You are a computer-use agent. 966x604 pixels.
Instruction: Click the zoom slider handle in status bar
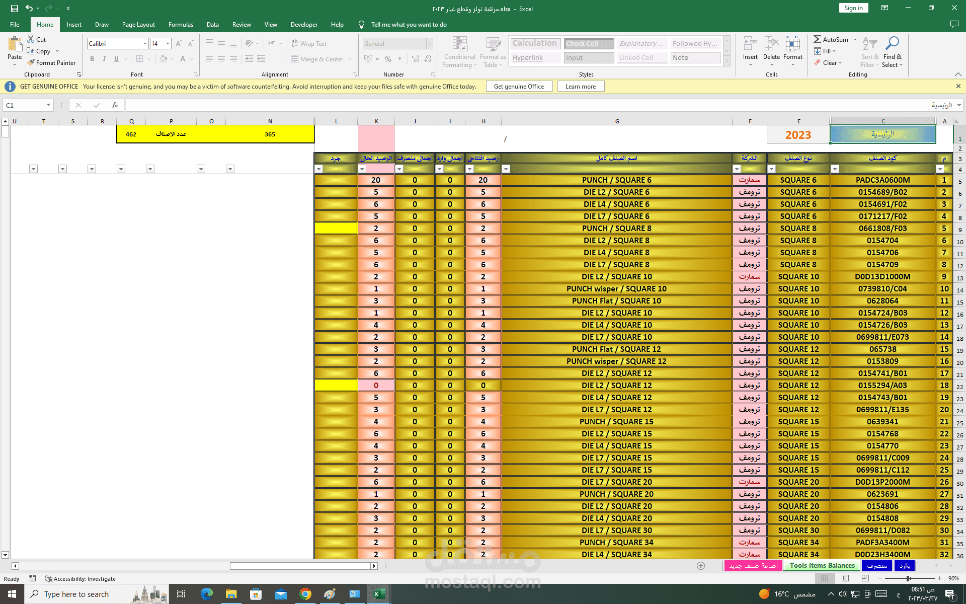pyautogui.click(x=908, y=579)
